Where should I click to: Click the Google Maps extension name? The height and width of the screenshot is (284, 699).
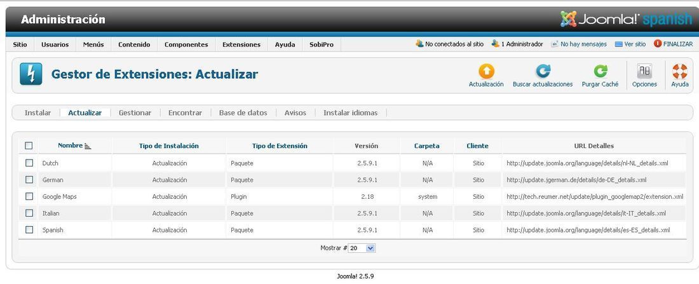point(59,196)
